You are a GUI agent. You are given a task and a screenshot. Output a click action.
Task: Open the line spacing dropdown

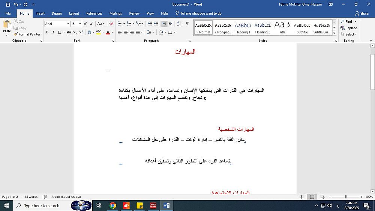pos(150,32)
